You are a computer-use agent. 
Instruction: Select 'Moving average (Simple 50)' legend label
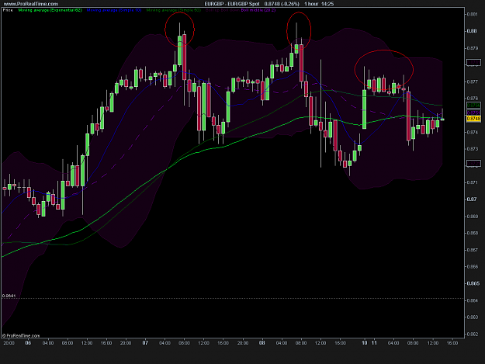click(x=174, y=10)
